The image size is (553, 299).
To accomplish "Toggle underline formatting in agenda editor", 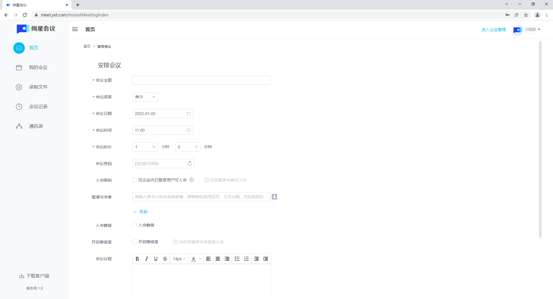I will click(x=156, y=259).
